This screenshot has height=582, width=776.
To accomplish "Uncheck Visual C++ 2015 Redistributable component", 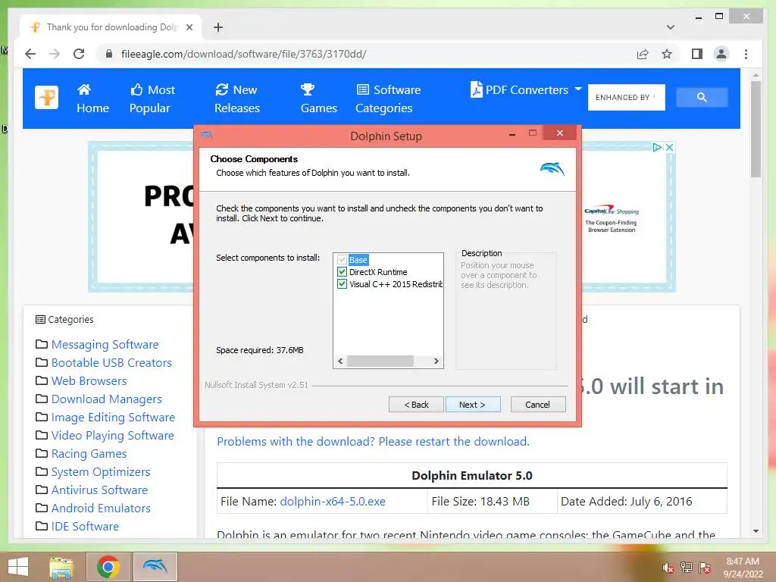I will pyautogui.click(x=342, y=284).
